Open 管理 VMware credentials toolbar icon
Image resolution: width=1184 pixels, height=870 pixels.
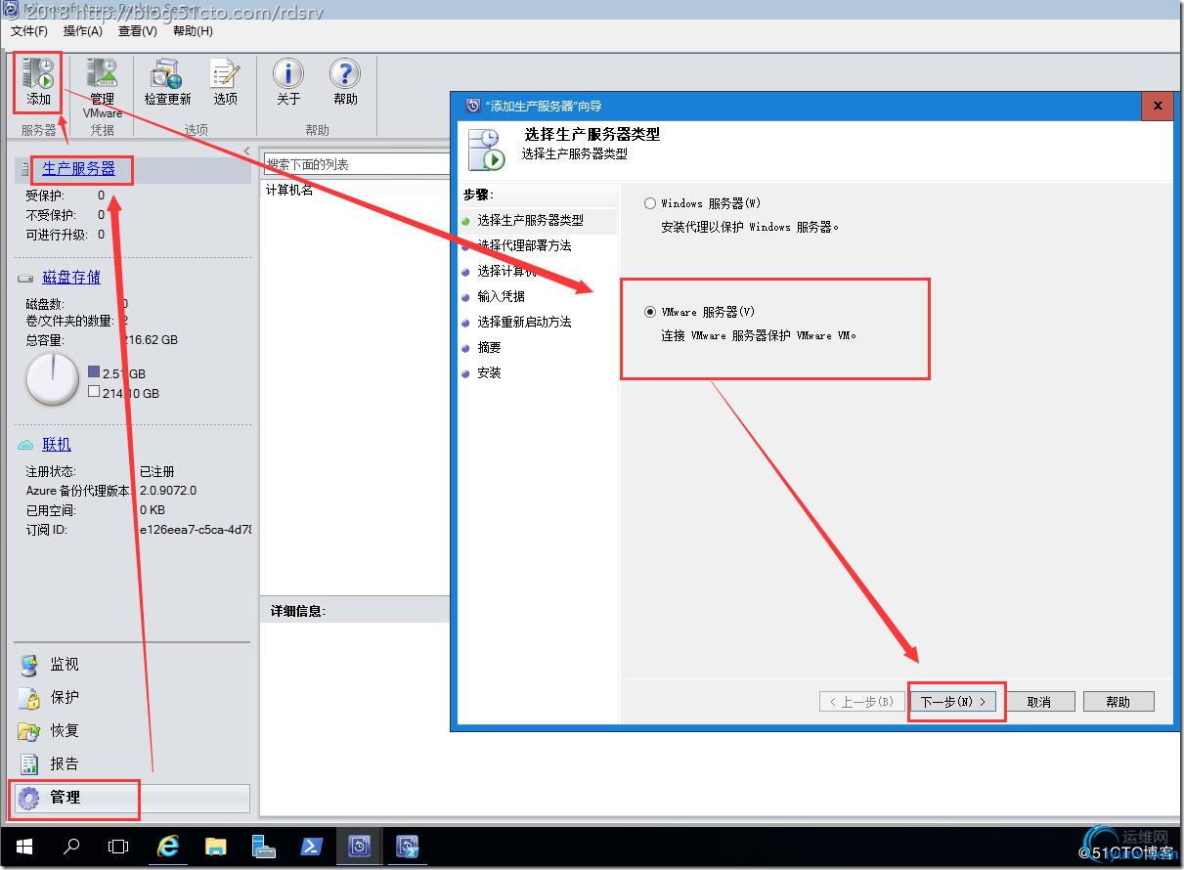(x=102, y=88)
